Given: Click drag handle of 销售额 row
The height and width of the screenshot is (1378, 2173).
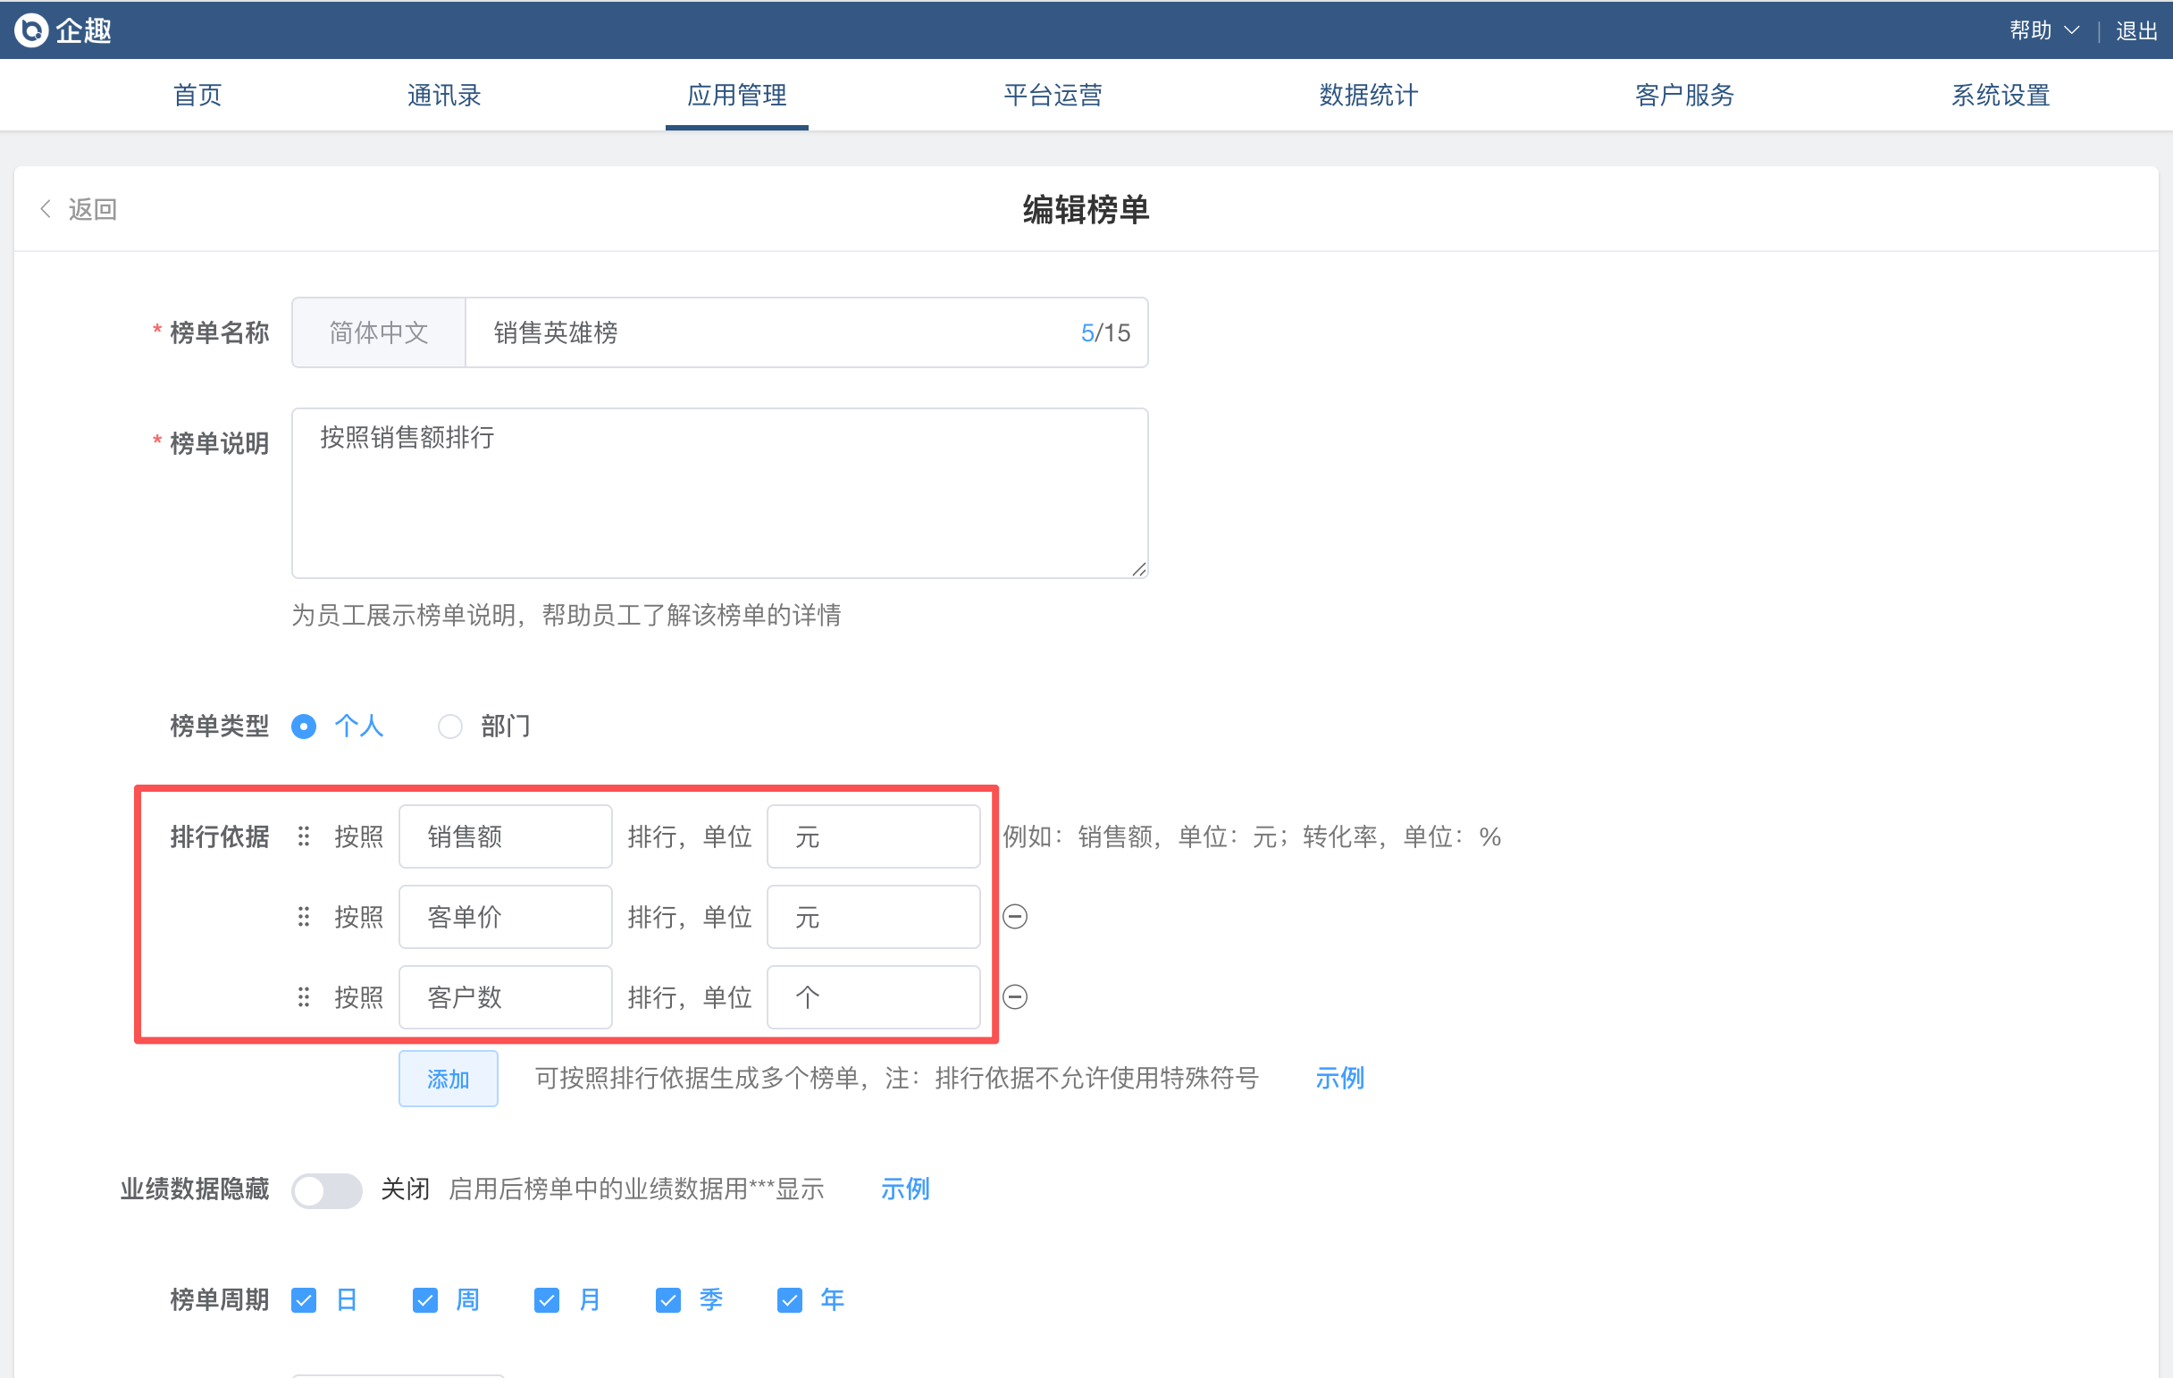Looking at the screenshot, I should coord(303,836).
